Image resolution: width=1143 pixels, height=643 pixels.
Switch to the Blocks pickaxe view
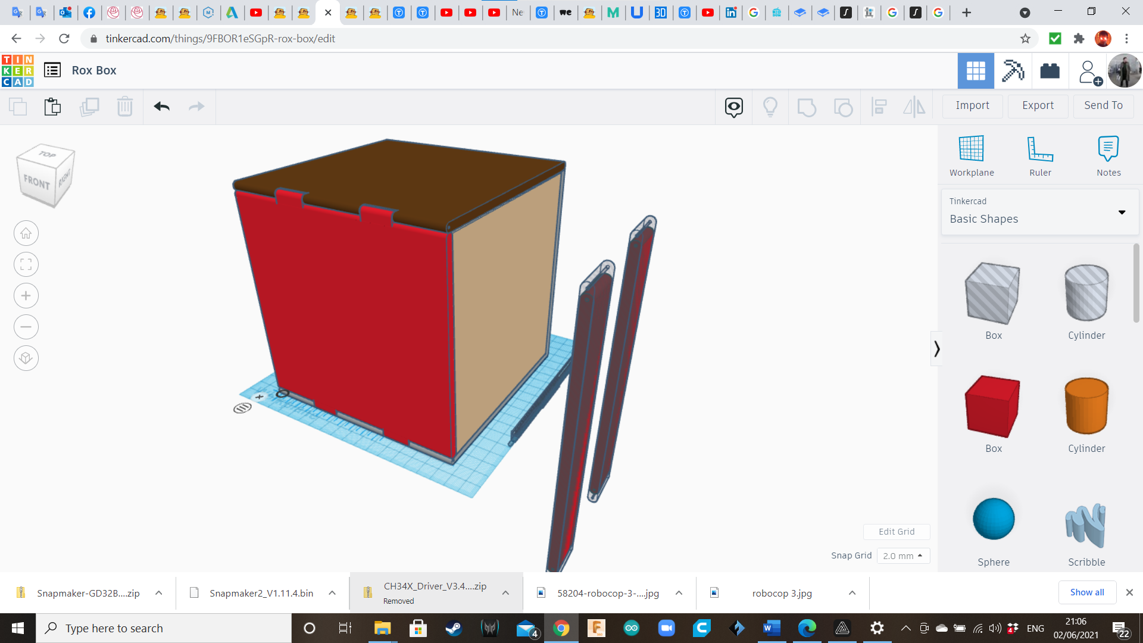1013,71
